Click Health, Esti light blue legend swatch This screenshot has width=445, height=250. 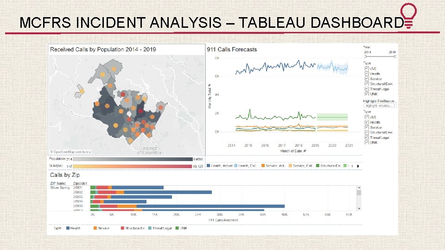click(x=236, y=166)
